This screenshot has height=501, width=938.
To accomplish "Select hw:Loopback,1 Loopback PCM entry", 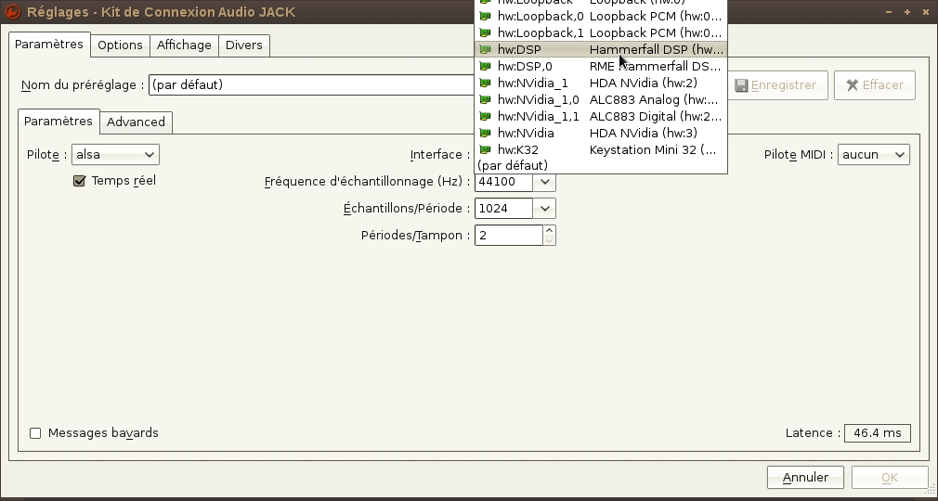I will [x=601, y=32].
